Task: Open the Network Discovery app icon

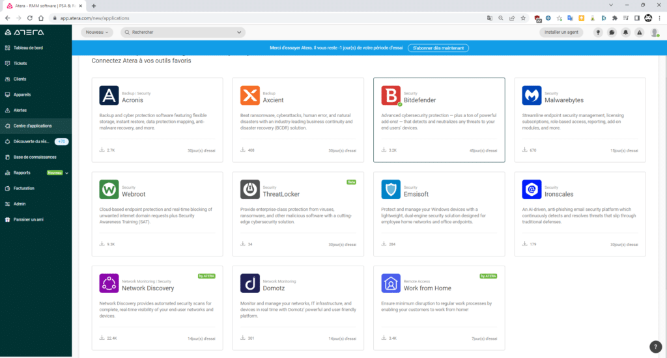Action: pyautogui.click(x=109, y=283)
